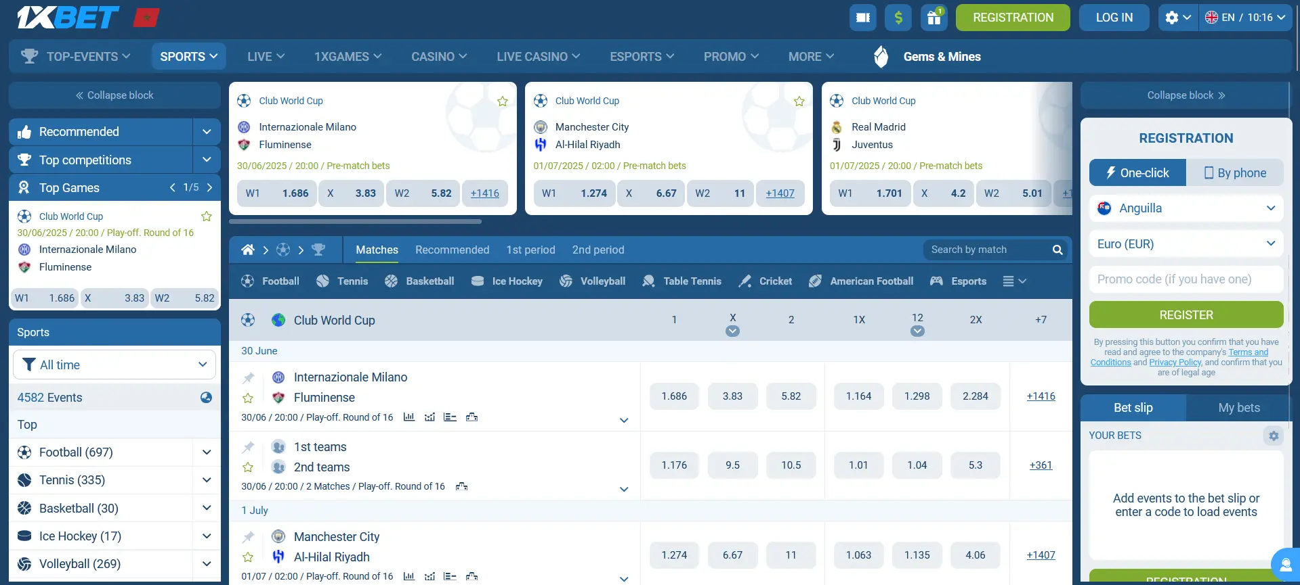Open the CASINO menu

439,57
